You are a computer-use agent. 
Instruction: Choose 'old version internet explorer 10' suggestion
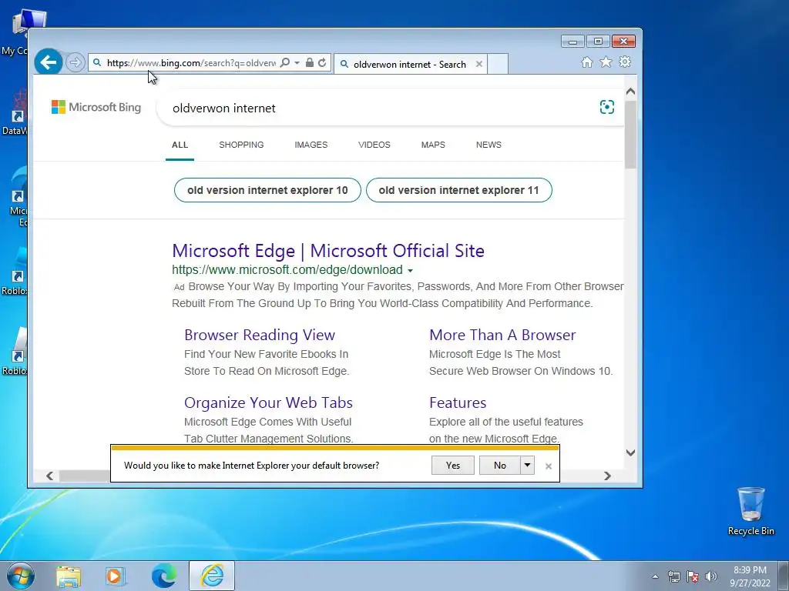[267, 191]
